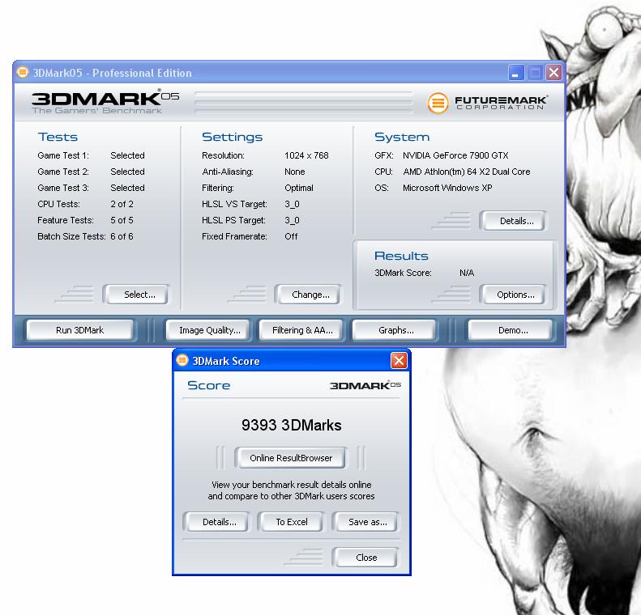Click 3DMark05 title bar app icon
The image size is (641, 615).
coord(23,72)
